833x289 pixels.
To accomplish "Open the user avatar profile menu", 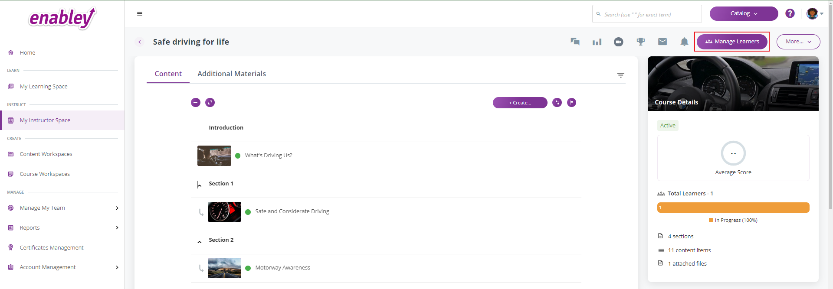I will pyautogui.click(x=815, y=13).
